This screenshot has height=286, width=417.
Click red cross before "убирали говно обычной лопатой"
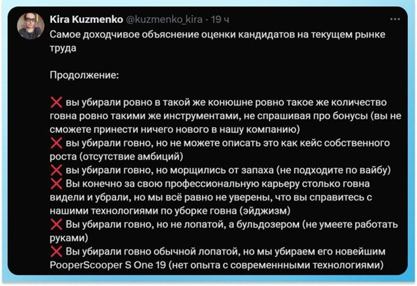(x=56, y=252)
